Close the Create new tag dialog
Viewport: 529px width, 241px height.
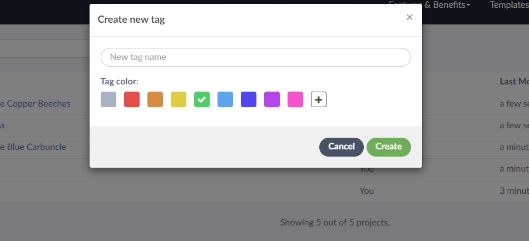409,17
